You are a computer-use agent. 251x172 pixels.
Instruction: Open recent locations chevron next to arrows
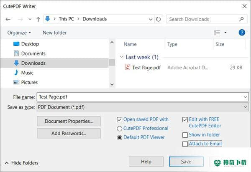(x=30, y=19)
